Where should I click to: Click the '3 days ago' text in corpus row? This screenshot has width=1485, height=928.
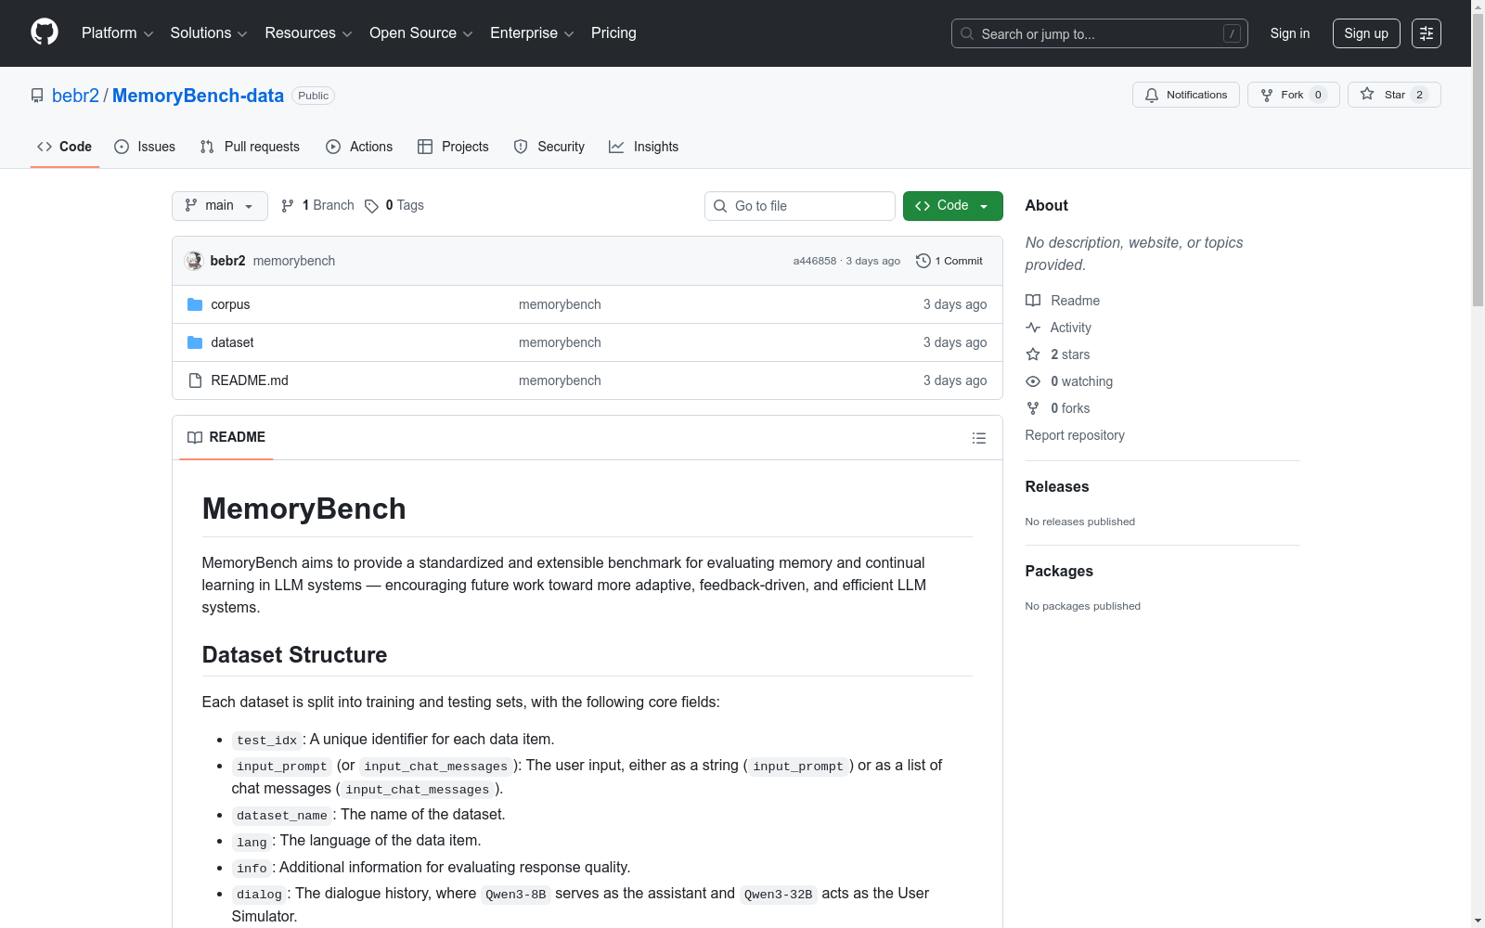(955, 304)
